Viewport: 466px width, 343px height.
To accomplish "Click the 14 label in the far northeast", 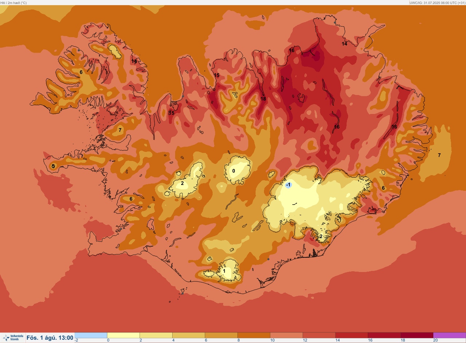I will [x=344, y=44].
